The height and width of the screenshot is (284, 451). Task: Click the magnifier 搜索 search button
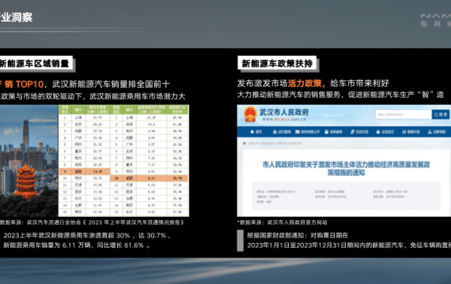click(441, 114)
